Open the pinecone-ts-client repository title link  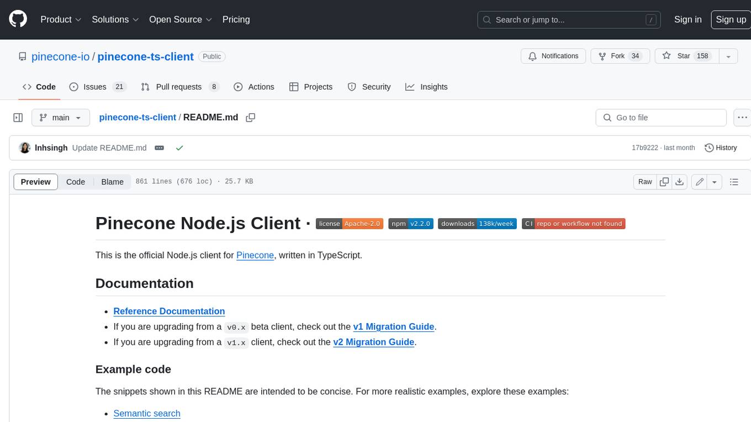click(145, 56)
